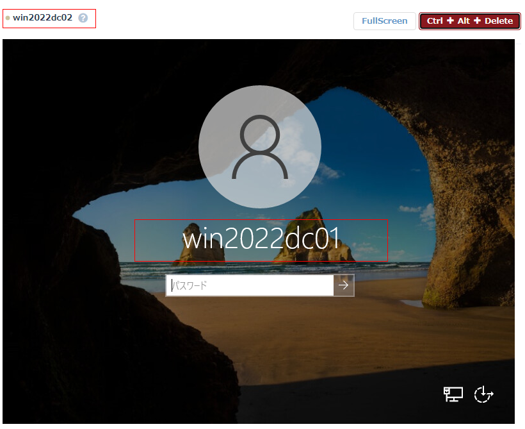The image size is (525, 429).
Task: Focus the パスワード password input field
Action: tap(250, 285)
